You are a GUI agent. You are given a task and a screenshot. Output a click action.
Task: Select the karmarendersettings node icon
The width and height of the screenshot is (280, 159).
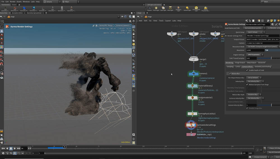point(192,125)
